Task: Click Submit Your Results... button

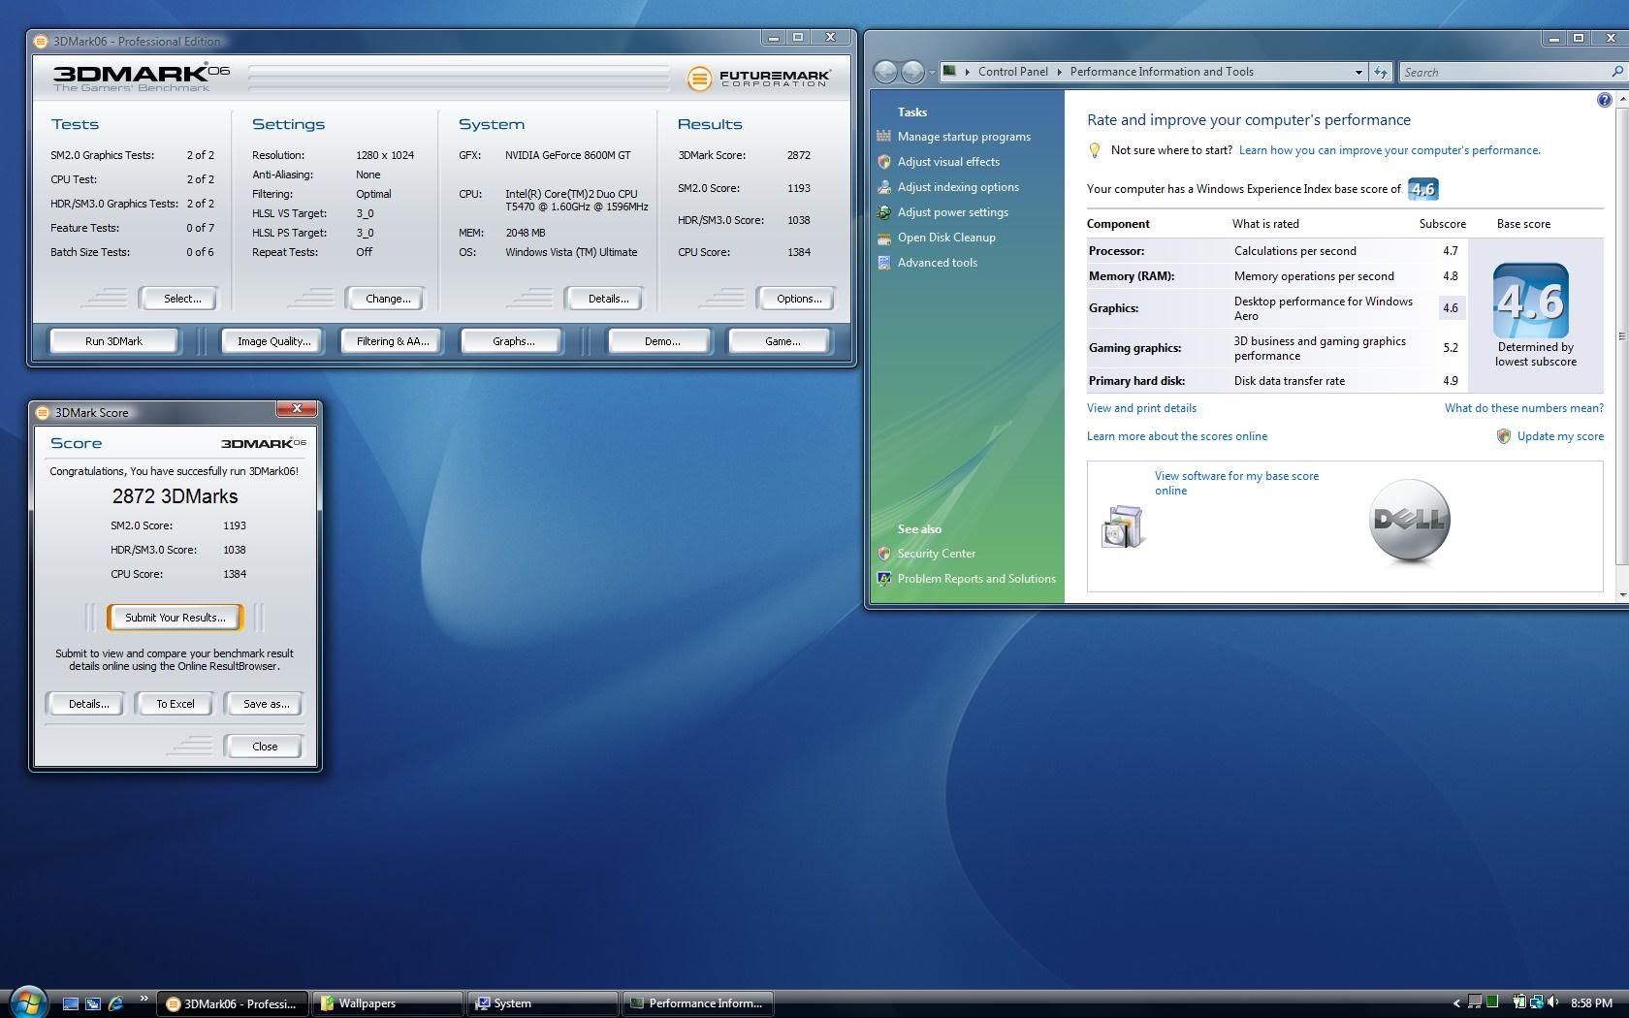Action: [x=175, y=618]
